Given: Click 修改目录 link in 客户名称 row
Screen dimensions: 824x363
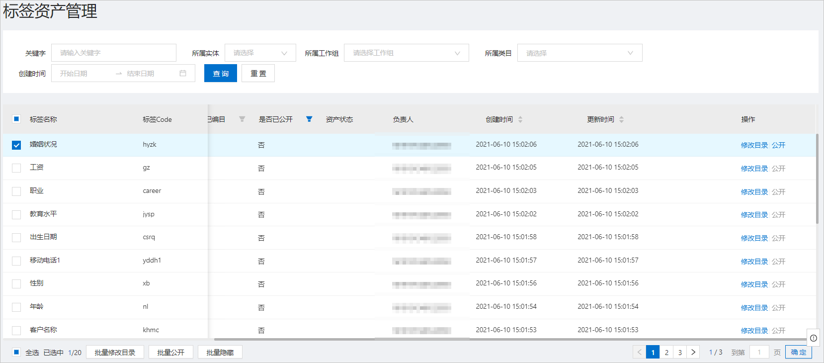Looking at the screenshot, I should pyautogui.click(x=754, y=331).
